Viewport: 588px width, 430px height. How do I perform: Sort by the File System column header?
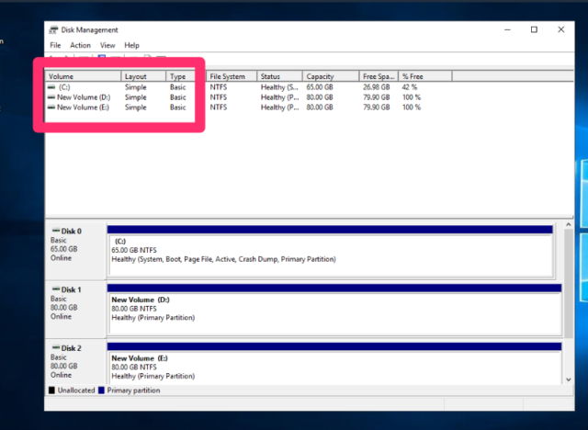click(x=232, y=76)
